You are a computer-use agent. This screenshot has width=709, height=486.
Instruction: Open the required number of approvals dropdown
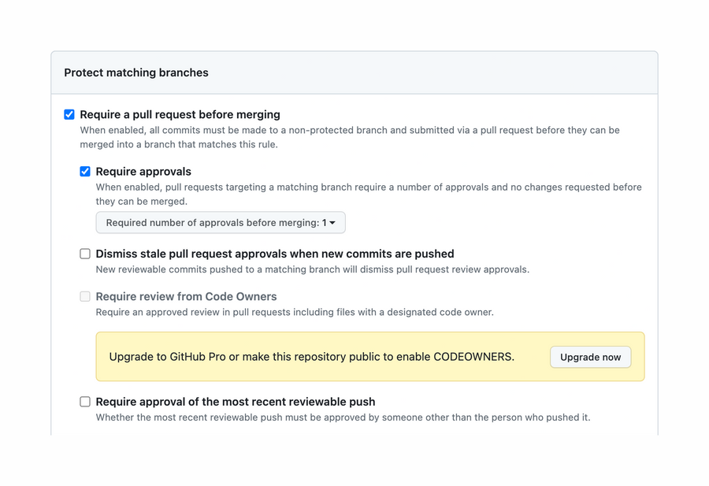(x=220, y=222)
